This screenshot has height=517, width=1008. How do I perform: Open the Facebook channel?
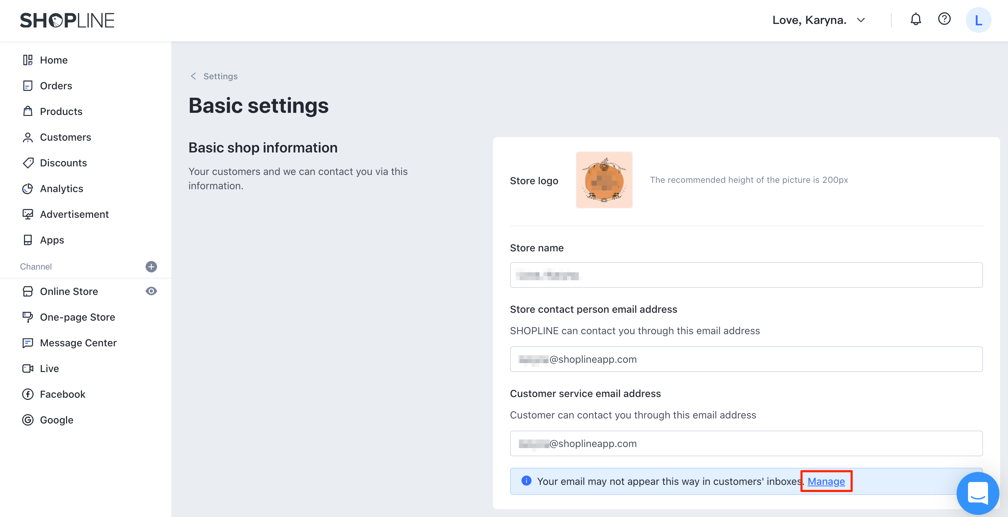coord(62,394)
